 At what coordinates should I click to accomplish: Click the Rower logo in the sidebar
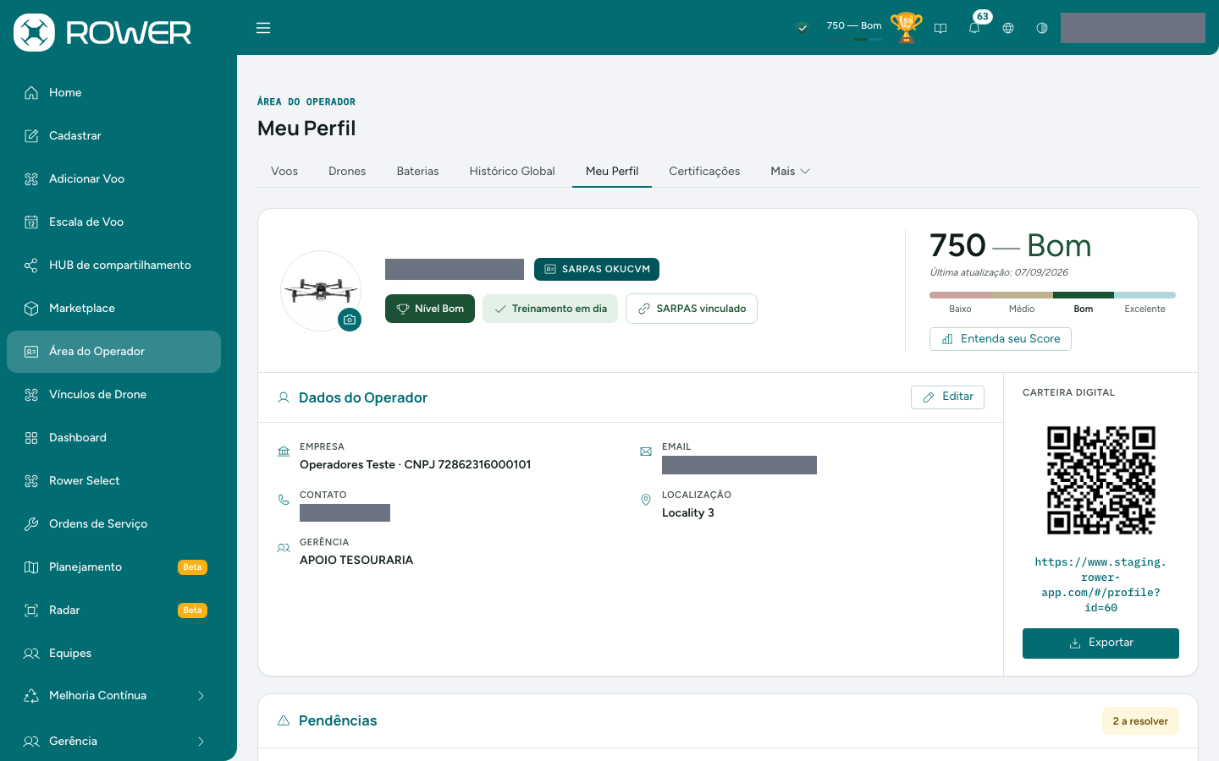(102, 32)
